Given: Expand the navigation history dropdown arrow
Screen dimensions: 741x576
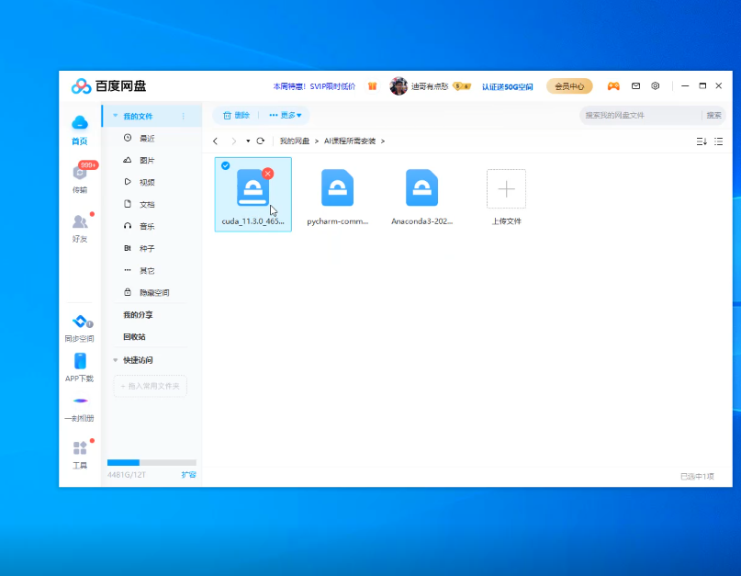Looking at the screenshot, I should (248, 141).
